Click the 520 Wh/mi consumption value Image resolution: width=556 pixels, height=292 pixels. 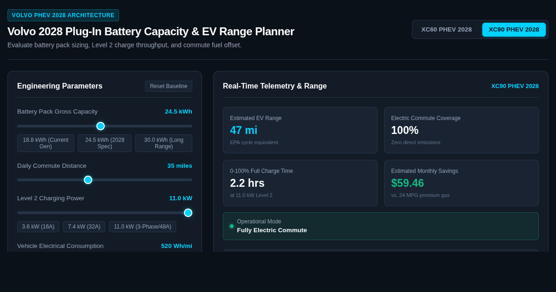point(177,246)
